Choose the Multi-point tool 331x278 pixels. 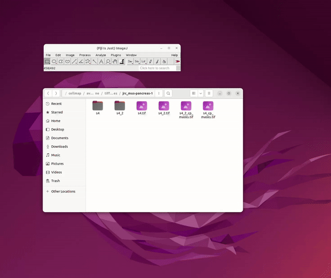(88, 61)
